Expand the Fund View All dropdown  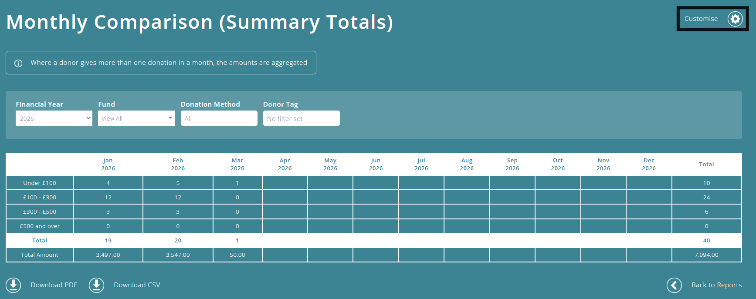tap(136, 118)
